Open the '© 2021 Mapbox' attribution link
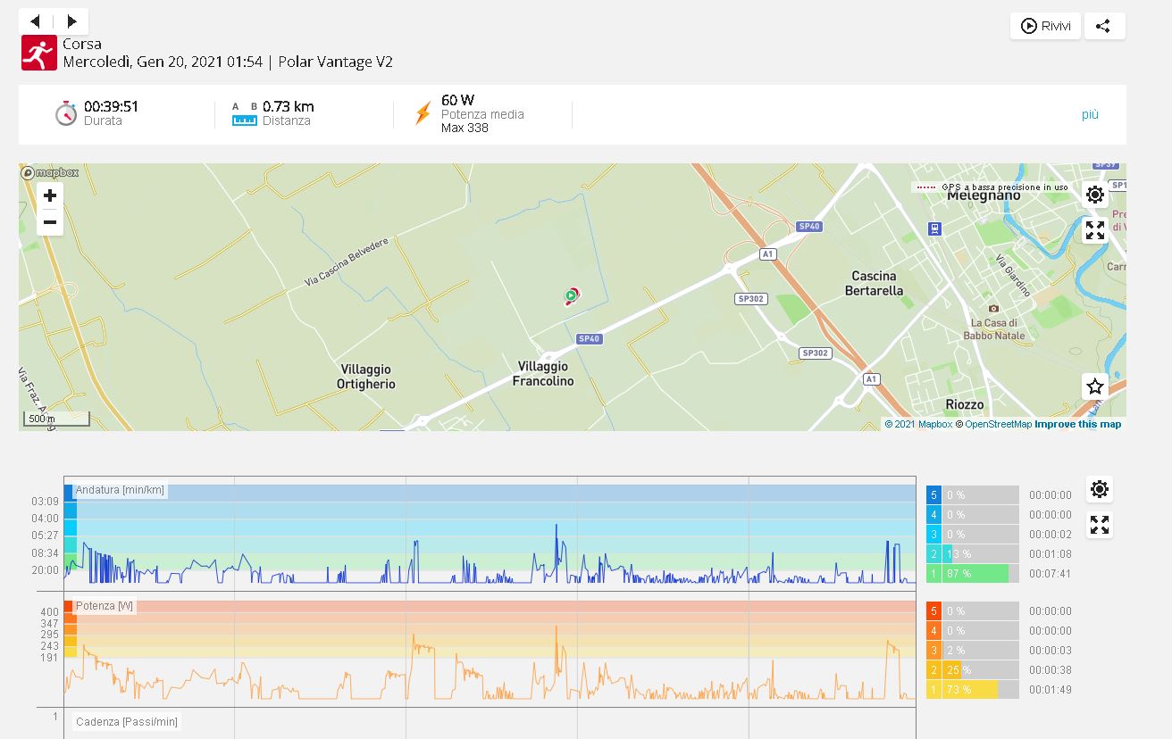 918,424
